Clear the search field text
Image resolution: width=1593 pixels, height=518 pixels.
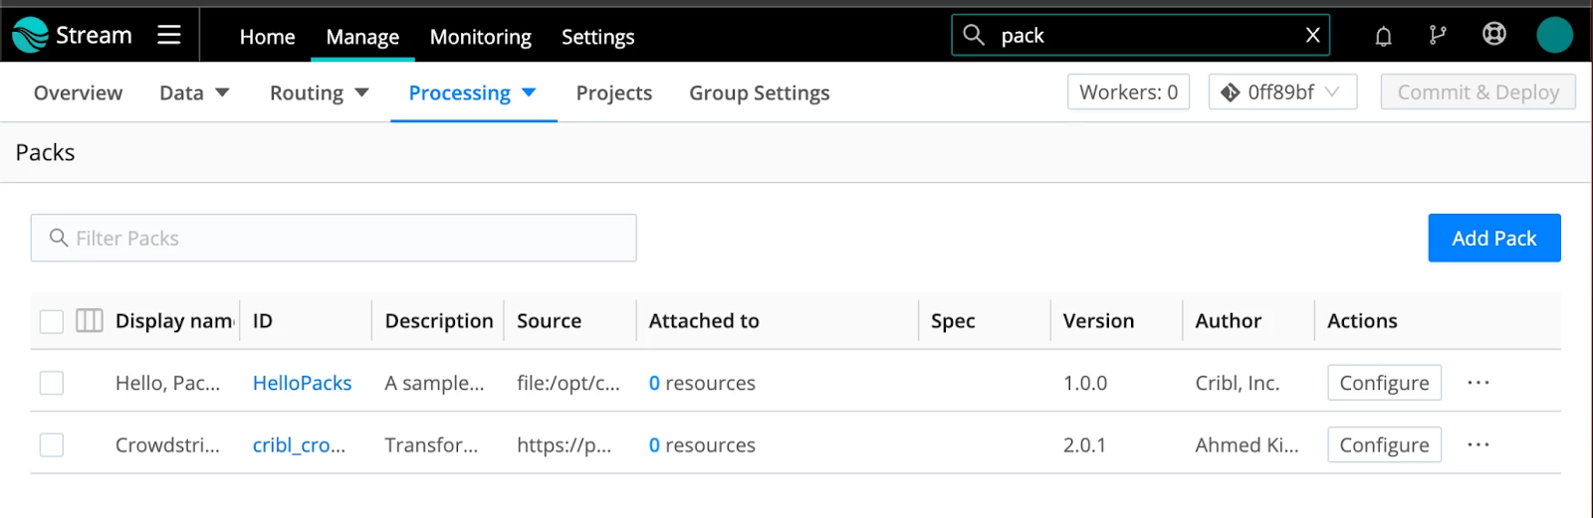pyautogui.click(x=1312, y=35)
